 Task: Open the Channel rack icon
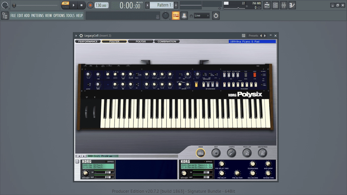point(275,5)
